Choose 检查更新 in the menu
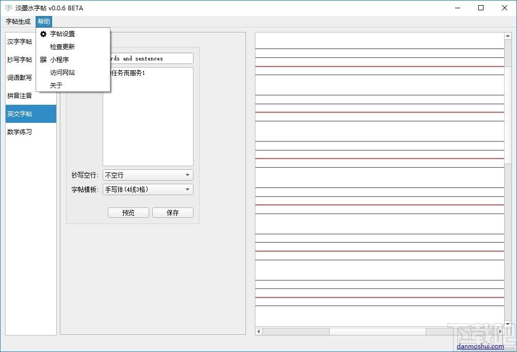The image size is (517, 352). coord(73,47)
